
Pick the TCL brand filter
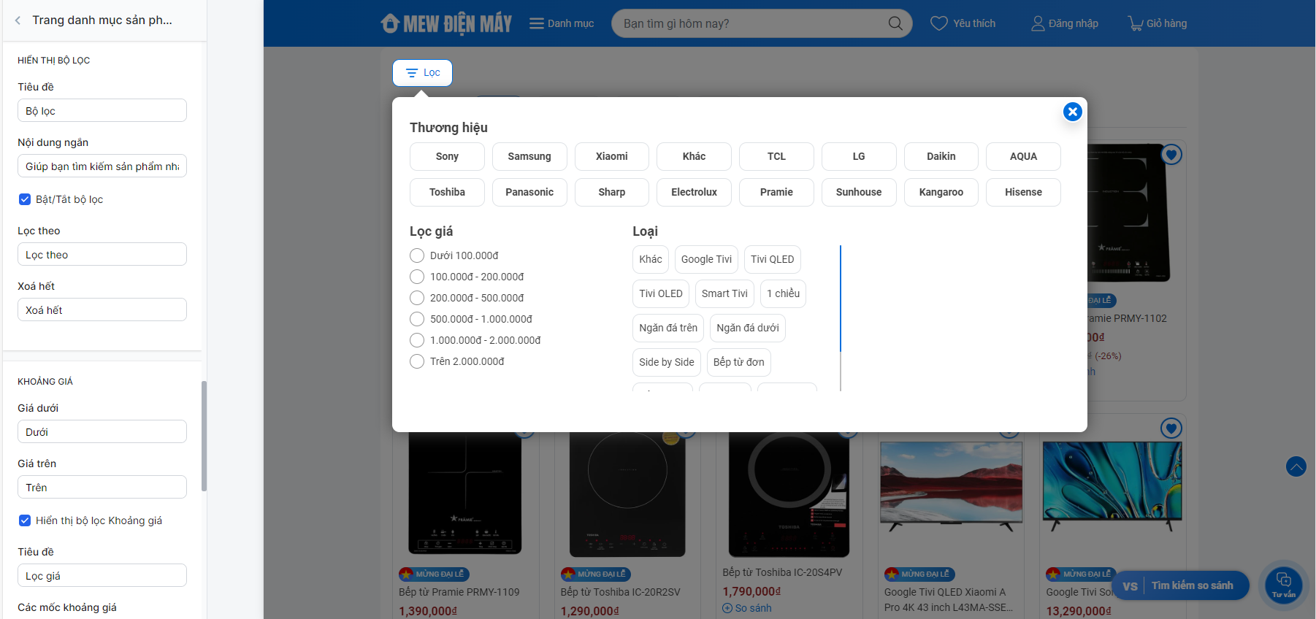pos(776,156)
